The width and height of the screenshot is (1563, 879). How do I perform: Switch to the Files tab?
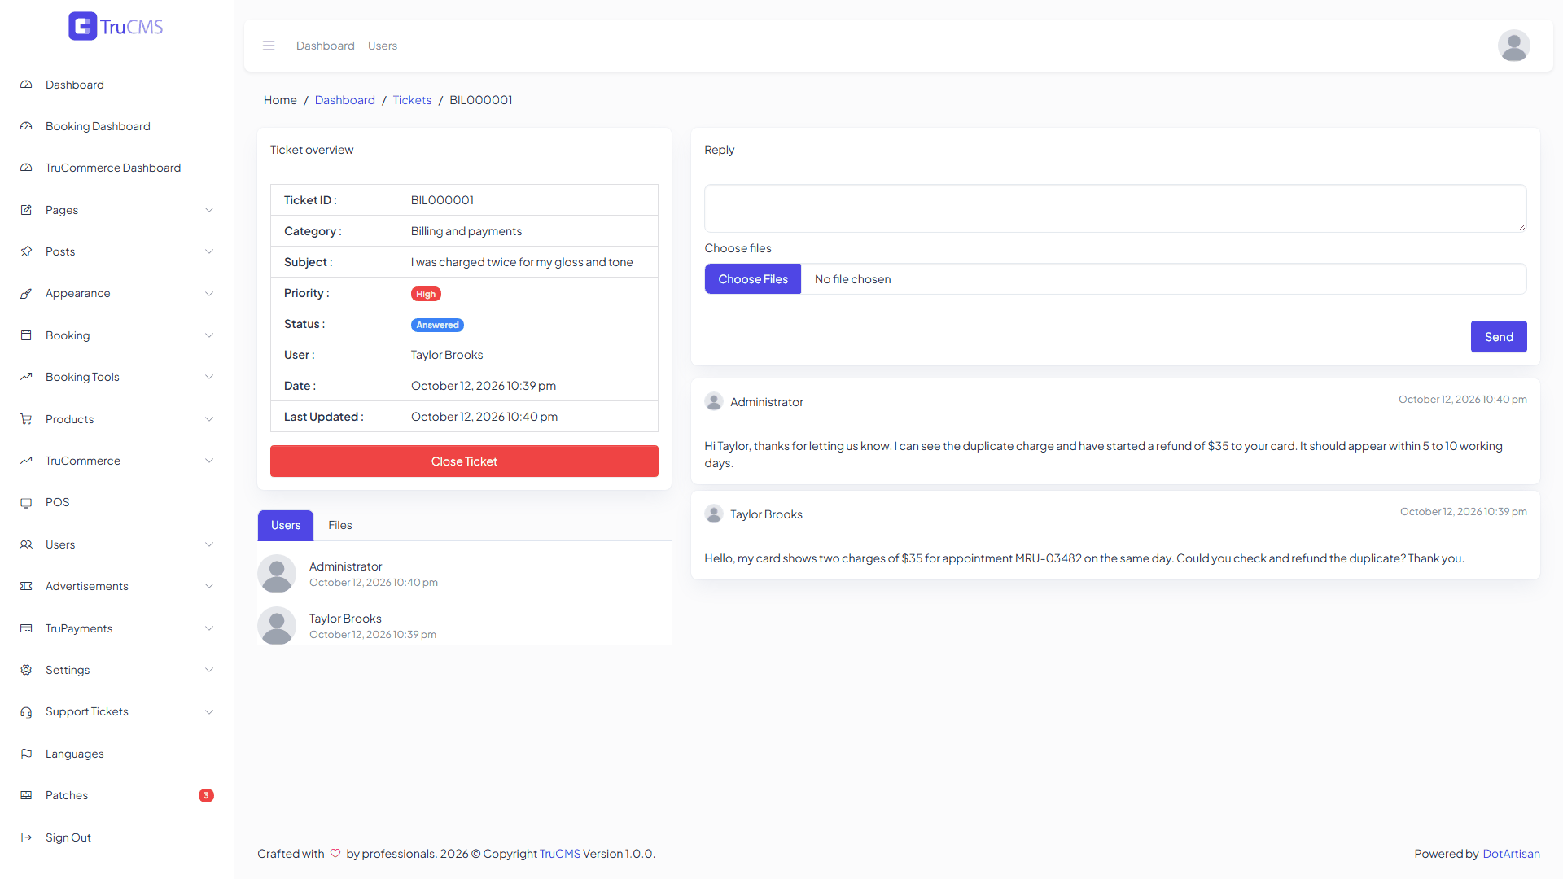coord(340,525)
